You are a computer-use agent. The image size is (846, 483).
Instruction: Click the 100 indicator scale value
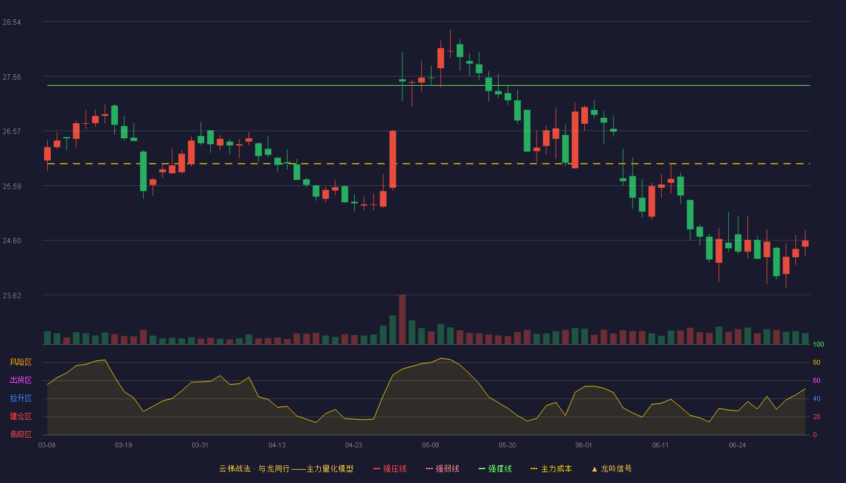[x=818, y=344]
